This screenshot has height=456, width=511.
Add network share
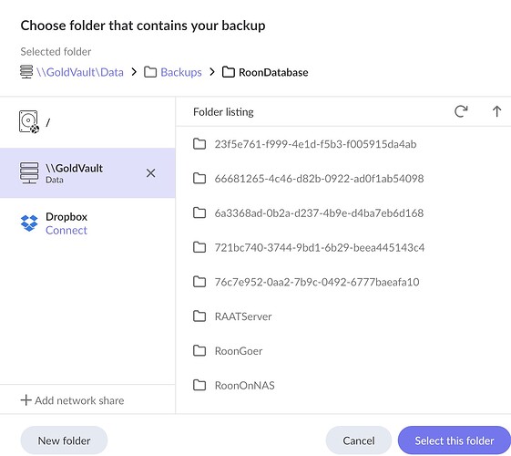click(x=72, y=400)
